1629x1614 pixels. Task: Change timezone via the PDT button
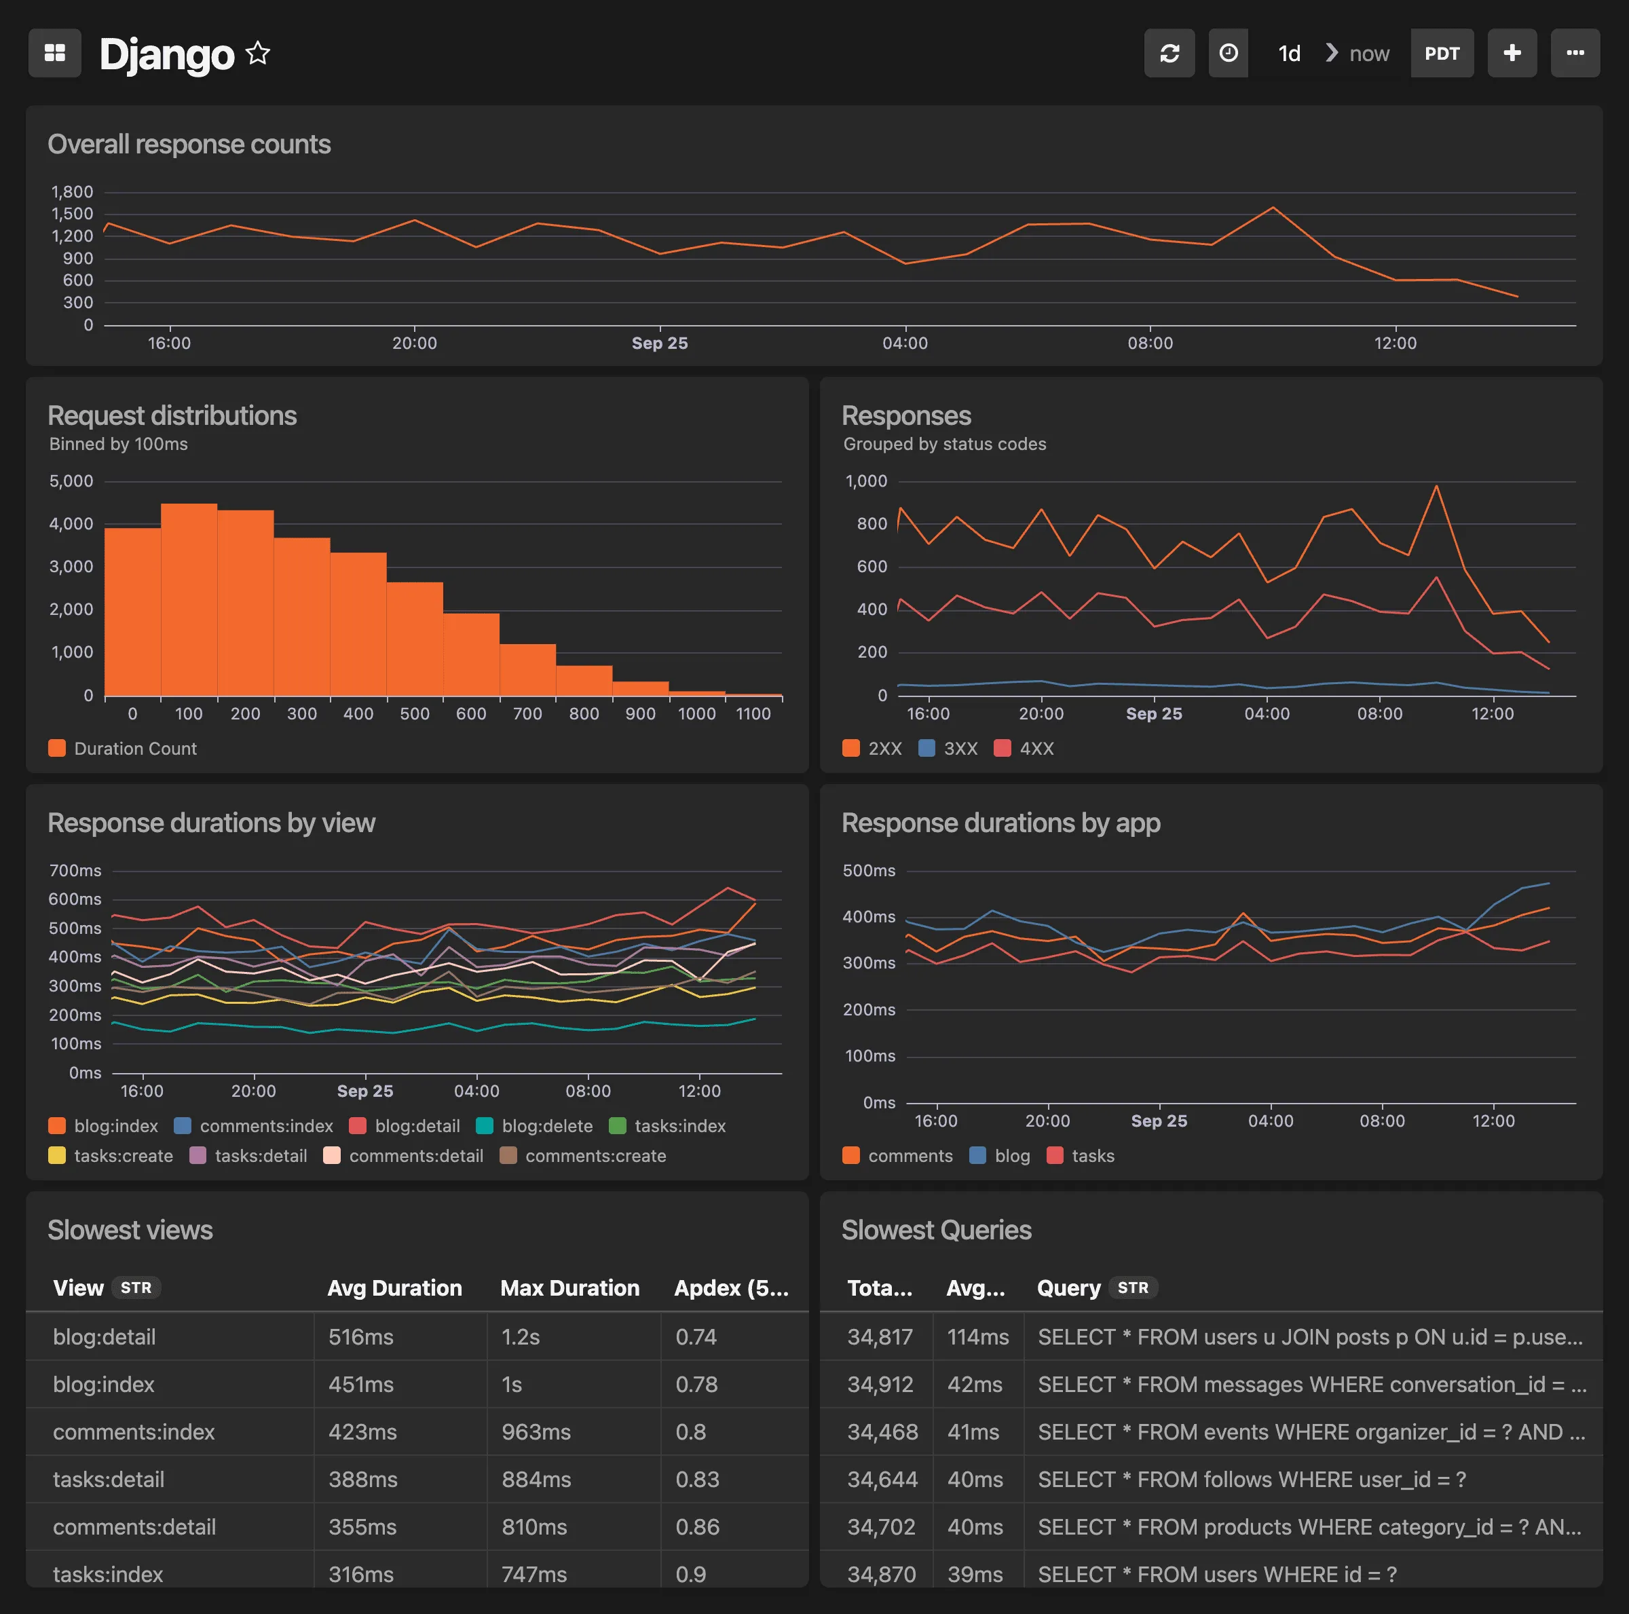click(x=1442, y=53)
